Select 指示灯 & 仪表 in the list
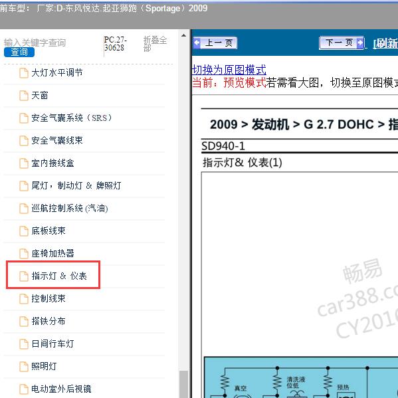This screenshot has height=398, width=398. click(59, 276)
